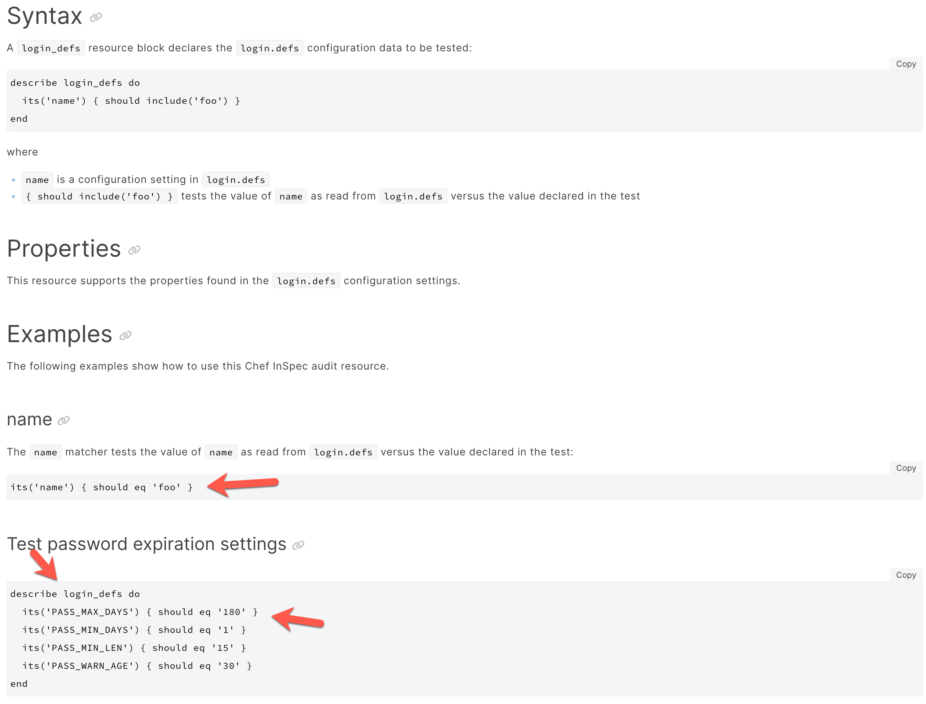Click the Examples heading
The image size is (926, 704).
(59, 334)
